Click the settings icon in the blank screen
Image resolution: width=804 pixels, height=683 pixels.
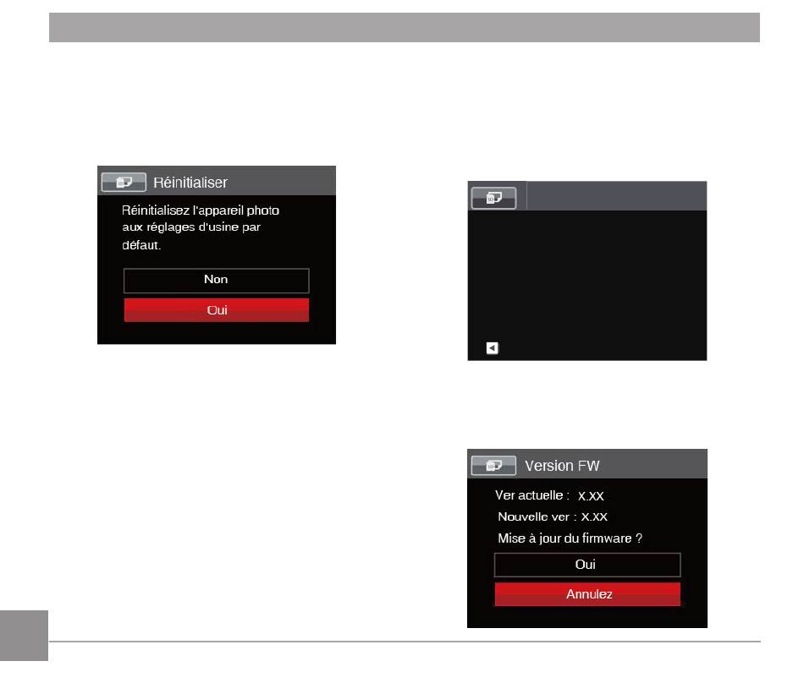click(493, 198)
